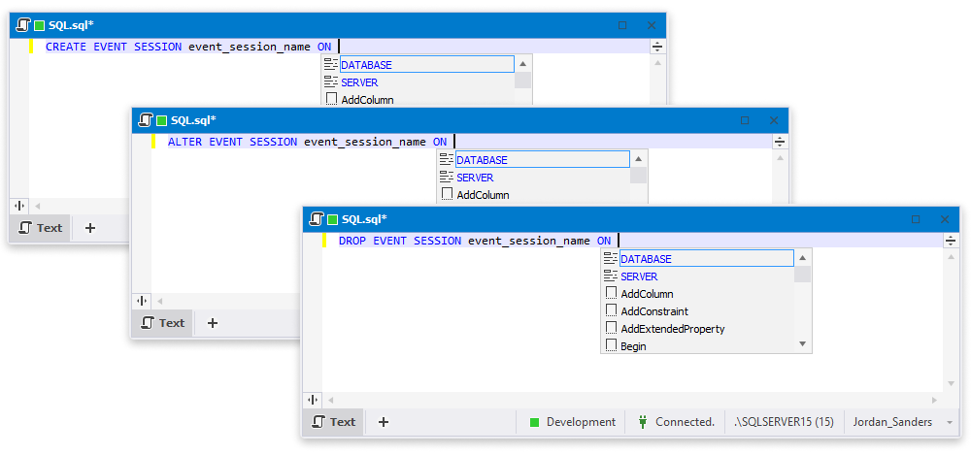Click the green status square in DROP window title
The width and height of the screenshot is (971, 455).
[x=332, y=219]
